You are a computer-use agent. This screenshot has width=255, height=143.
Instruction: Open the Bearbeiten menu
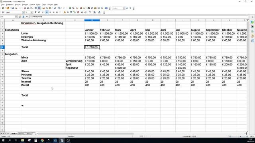coord(10,5)
